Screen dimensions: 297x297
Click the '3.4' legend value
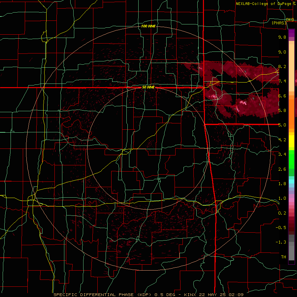pyautogui.click(x=282, y=154)
